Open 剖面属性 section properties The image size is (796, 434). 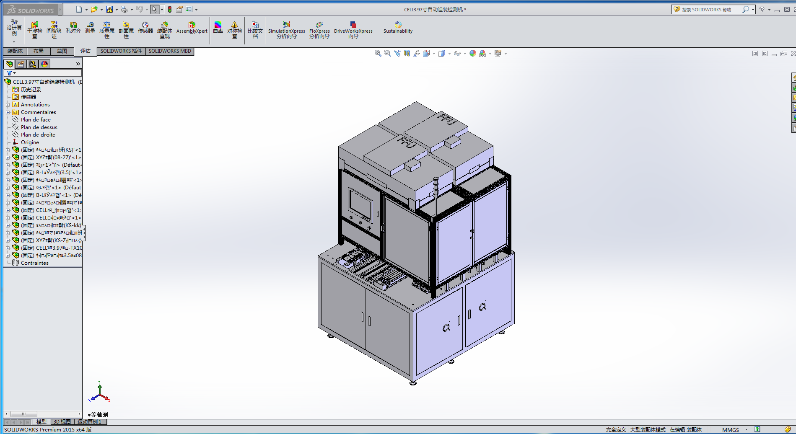tap(126, 30)
